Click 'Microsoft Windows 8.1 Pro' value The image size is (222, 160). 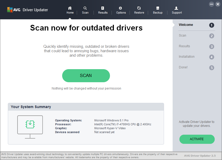(x=111, y=120)
